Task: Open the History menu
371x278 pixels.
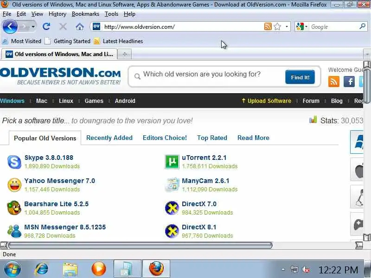Action: tap(58, 14)
